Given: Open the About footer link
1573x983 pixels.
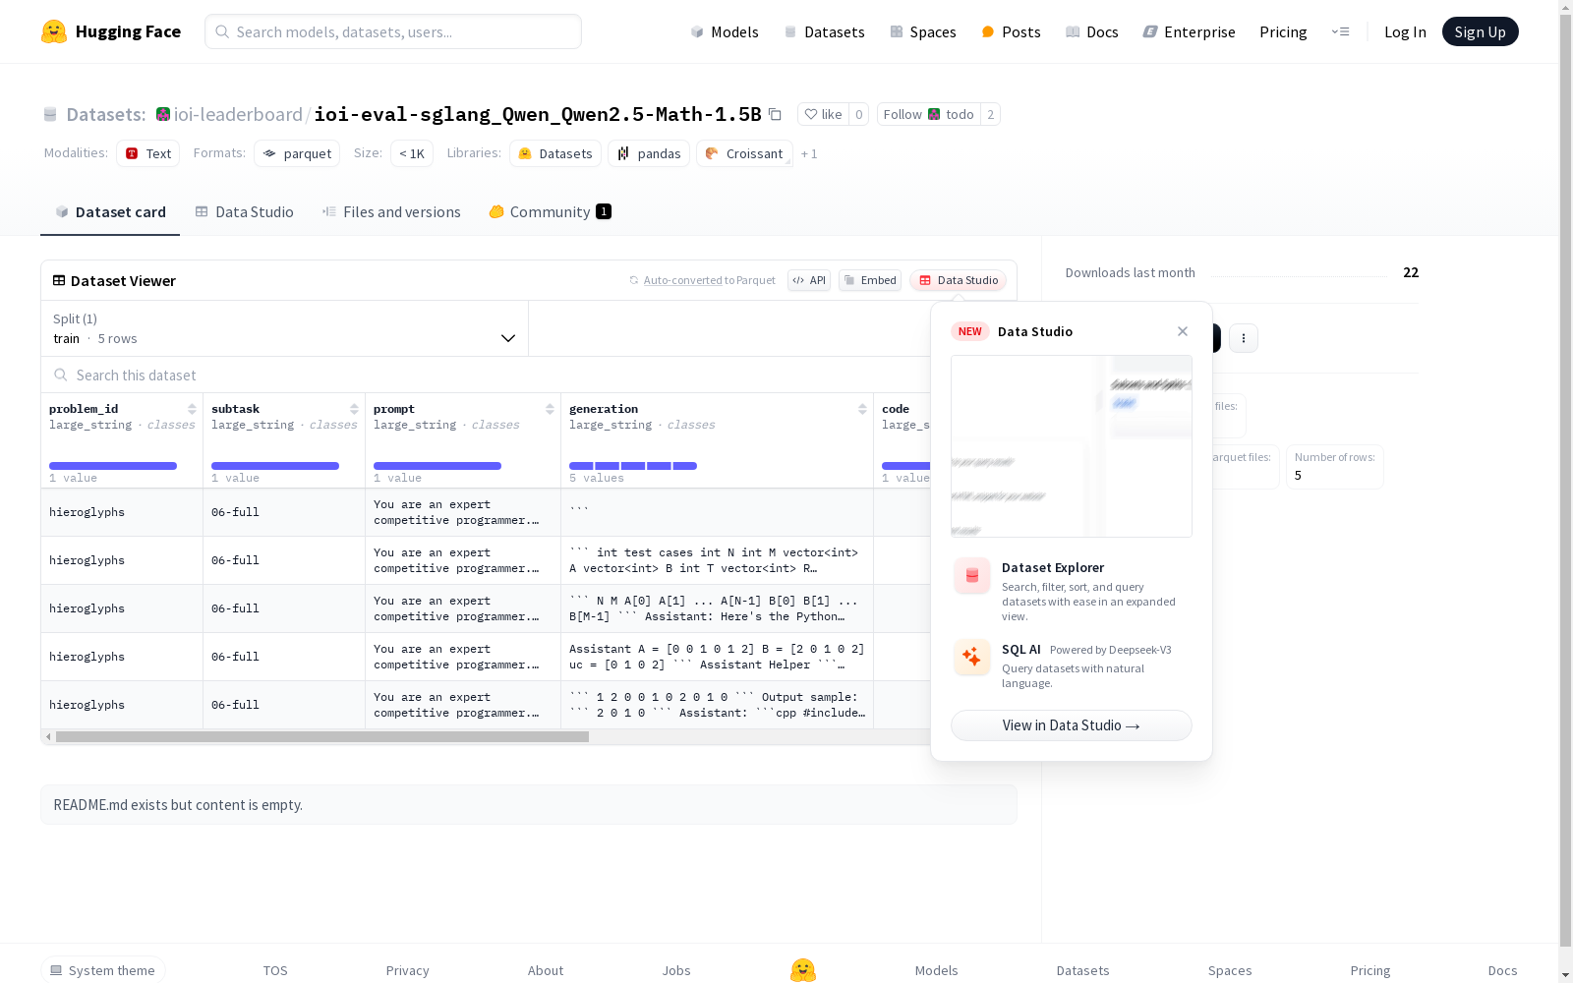Looking at the screenshot, I should tap(546, 970).
